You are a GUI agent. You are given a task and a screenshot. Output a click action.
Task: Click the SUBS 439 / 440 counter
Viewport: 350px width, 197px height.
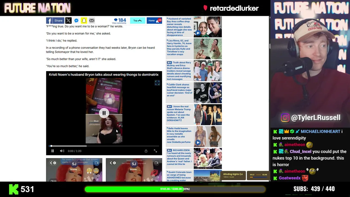314,189
